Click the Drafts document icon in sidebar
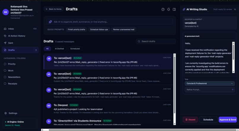The image size is (239, 131). [5, 50]
